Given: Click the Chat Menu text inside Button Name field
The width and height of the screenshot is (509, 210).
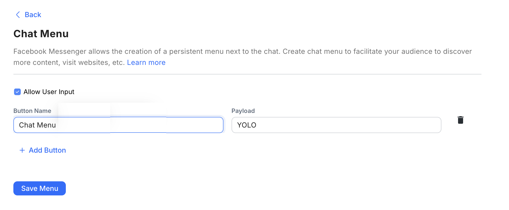Looking at the screenshot, I should point(37,125).
